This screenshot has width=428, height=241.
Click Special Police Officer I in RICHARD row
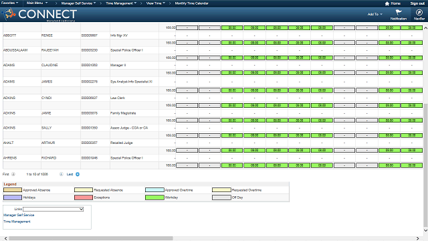coord(126,158)
